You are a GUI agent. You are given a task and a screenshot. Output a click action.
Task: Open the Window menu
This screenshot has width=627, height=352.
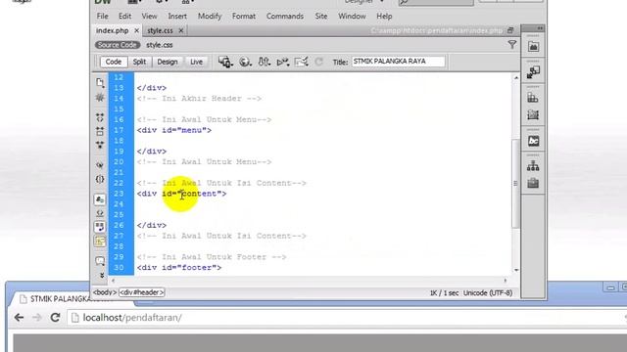point(352,17)
